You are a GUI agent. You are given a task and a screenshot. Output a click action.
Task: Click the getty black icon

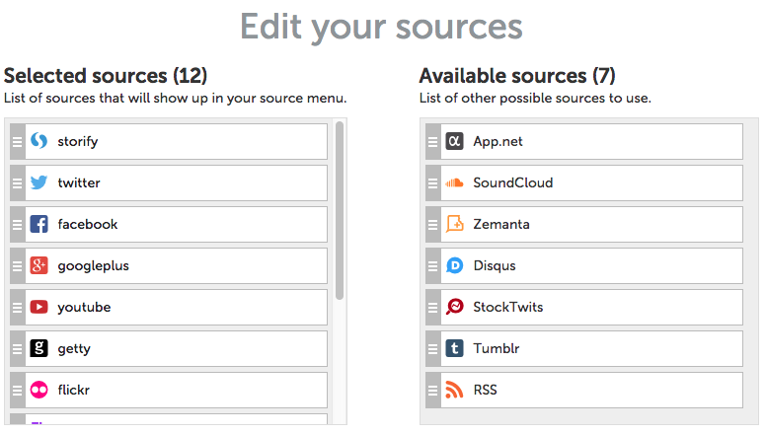39,348
